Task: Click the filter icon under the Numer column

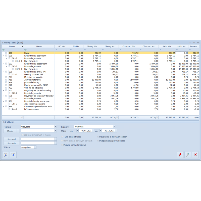Action: (4, 50)
